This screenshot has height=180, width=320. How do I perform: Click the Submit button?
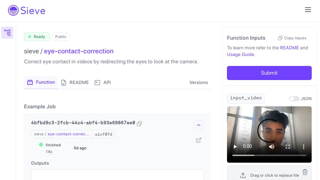(269, 73)
